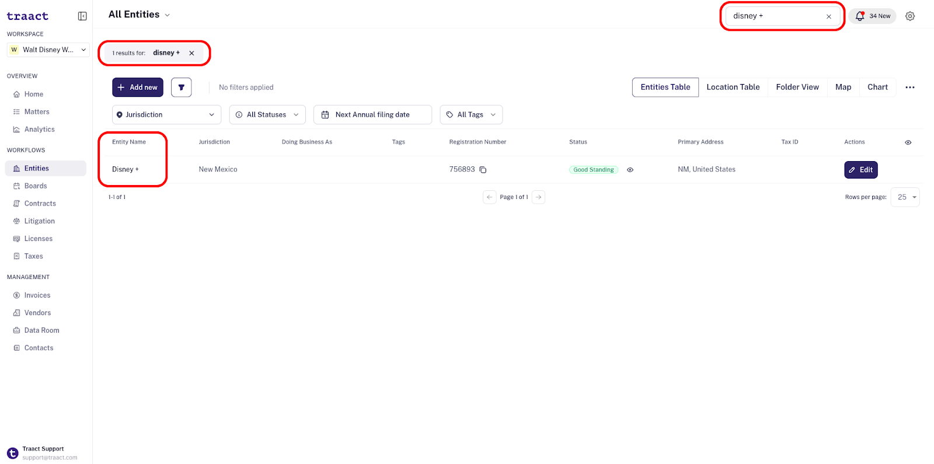Open the All Statuses dropdown
Image resolution: width=934 pixels, height=464 pixels.
pos(267,115)
